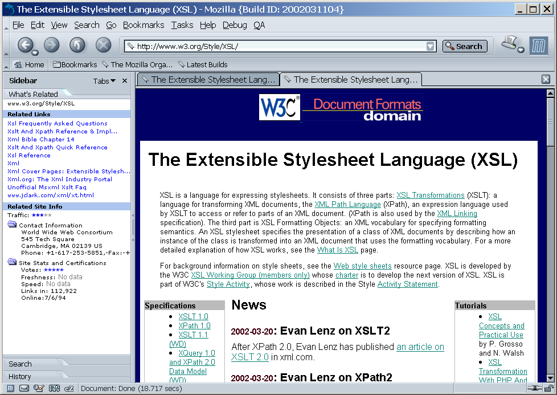This screenshot has height=395, width=557.
Task: Open the Address Book status bar icon
Action: pos(54,388)
